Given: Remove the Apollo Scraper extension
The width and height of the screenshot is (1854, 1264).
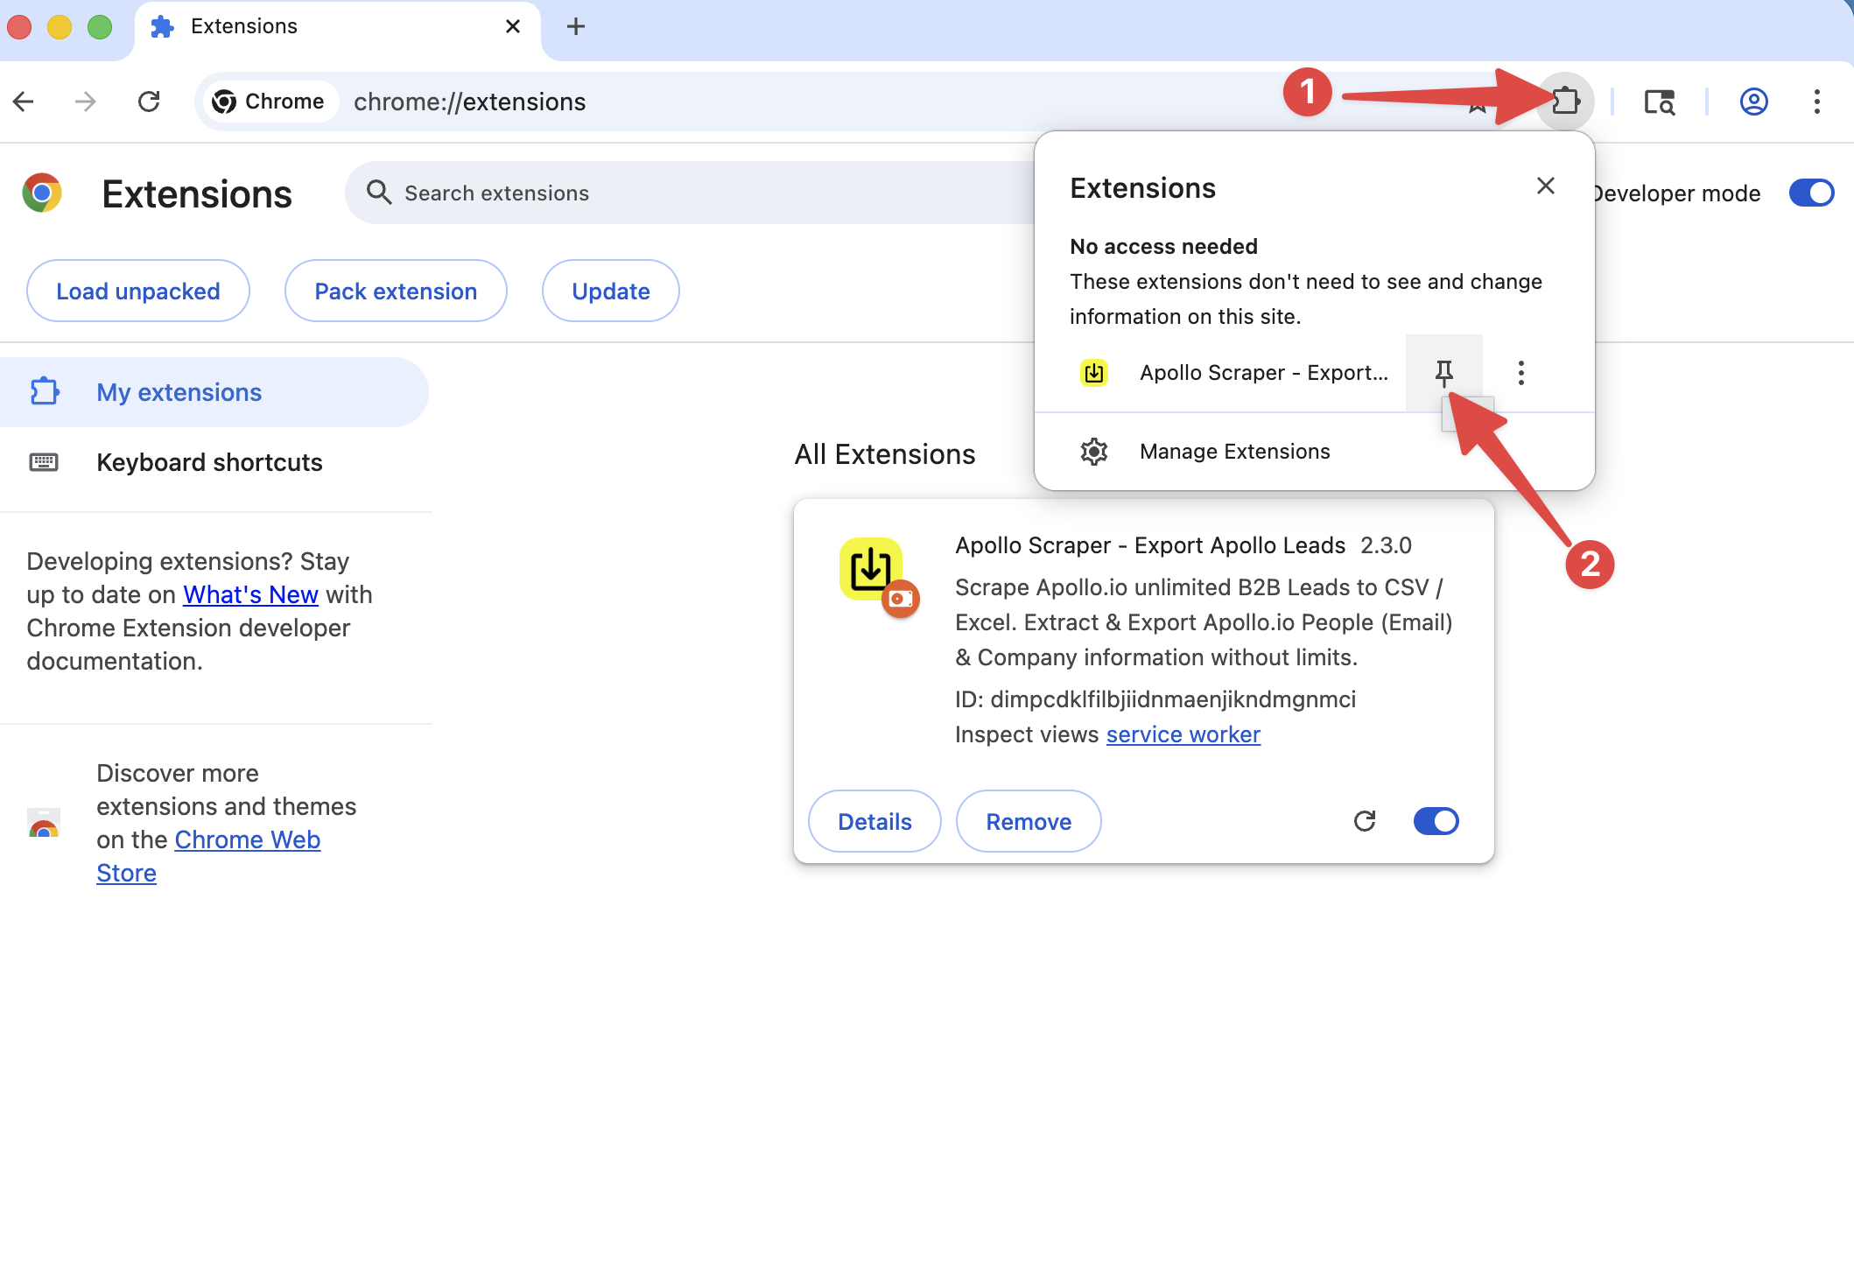Looking at the screenshot, I should tap(1029, 821).
